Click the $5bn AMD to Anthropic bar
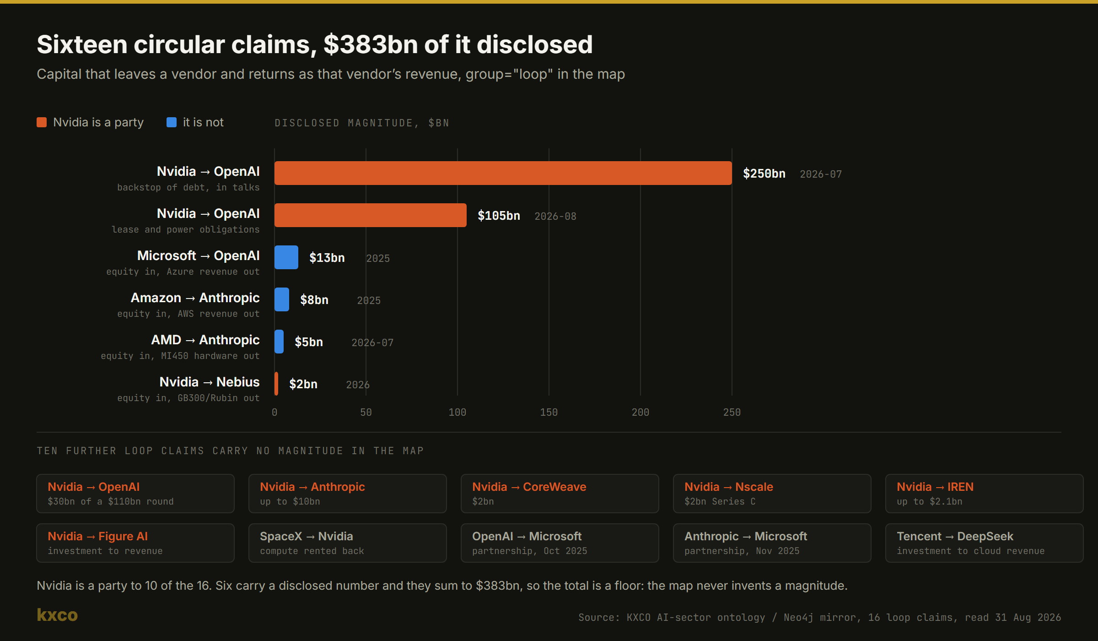Viewport: 1098px width, 641px height. [279, 342]
